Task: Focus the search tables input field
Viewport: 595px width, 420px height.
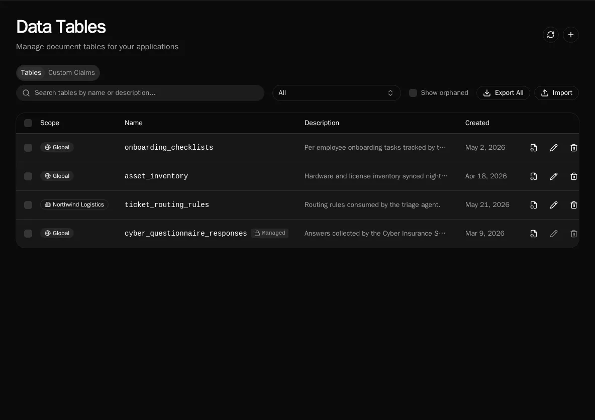Action: (x=140, y=93)
